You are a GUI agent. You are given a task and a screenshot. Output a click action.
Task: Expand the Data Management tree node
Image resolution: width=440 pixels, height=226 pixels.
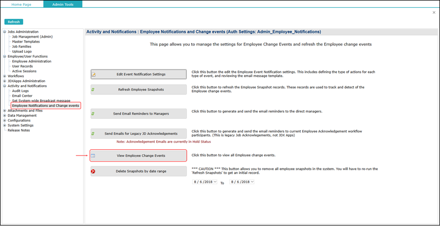point(4,115)
